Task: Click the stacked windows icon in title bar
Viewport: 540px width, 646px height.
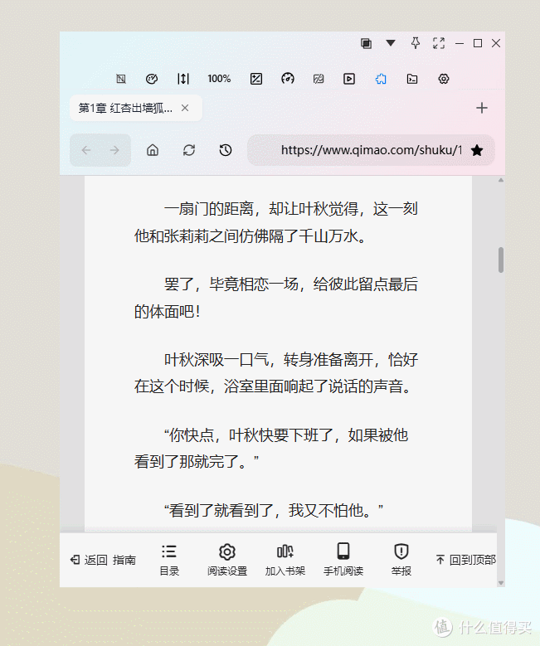Action: click(366, 43)
